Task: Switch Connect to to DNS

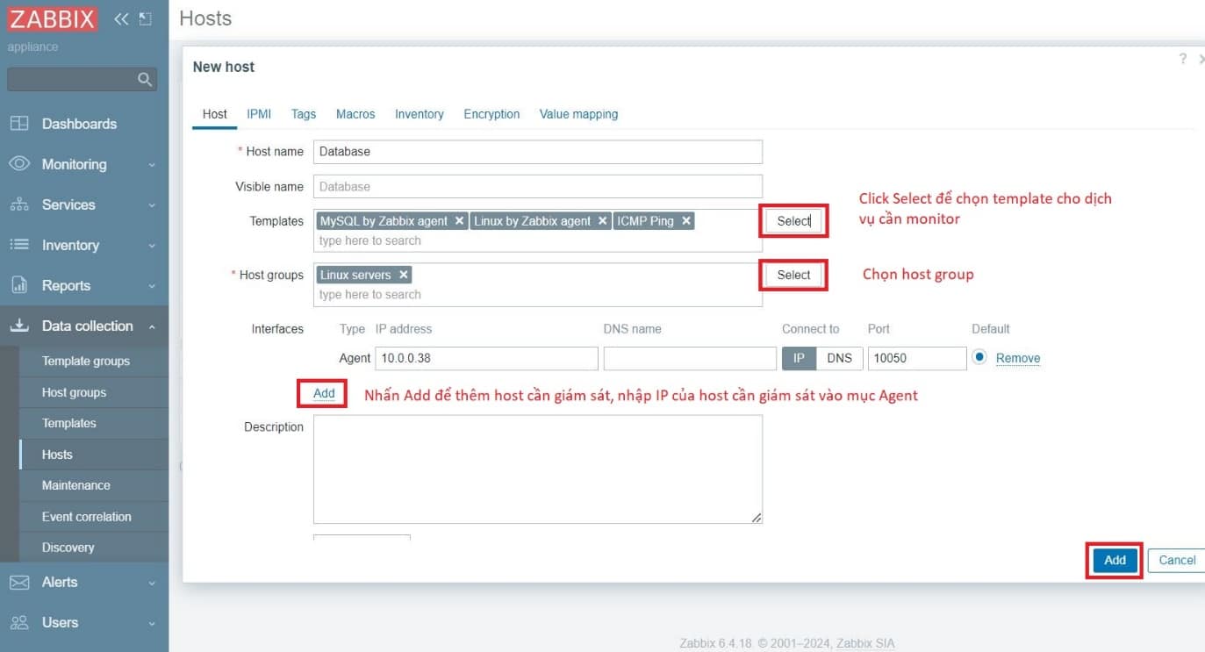Action: coord(840,358)
